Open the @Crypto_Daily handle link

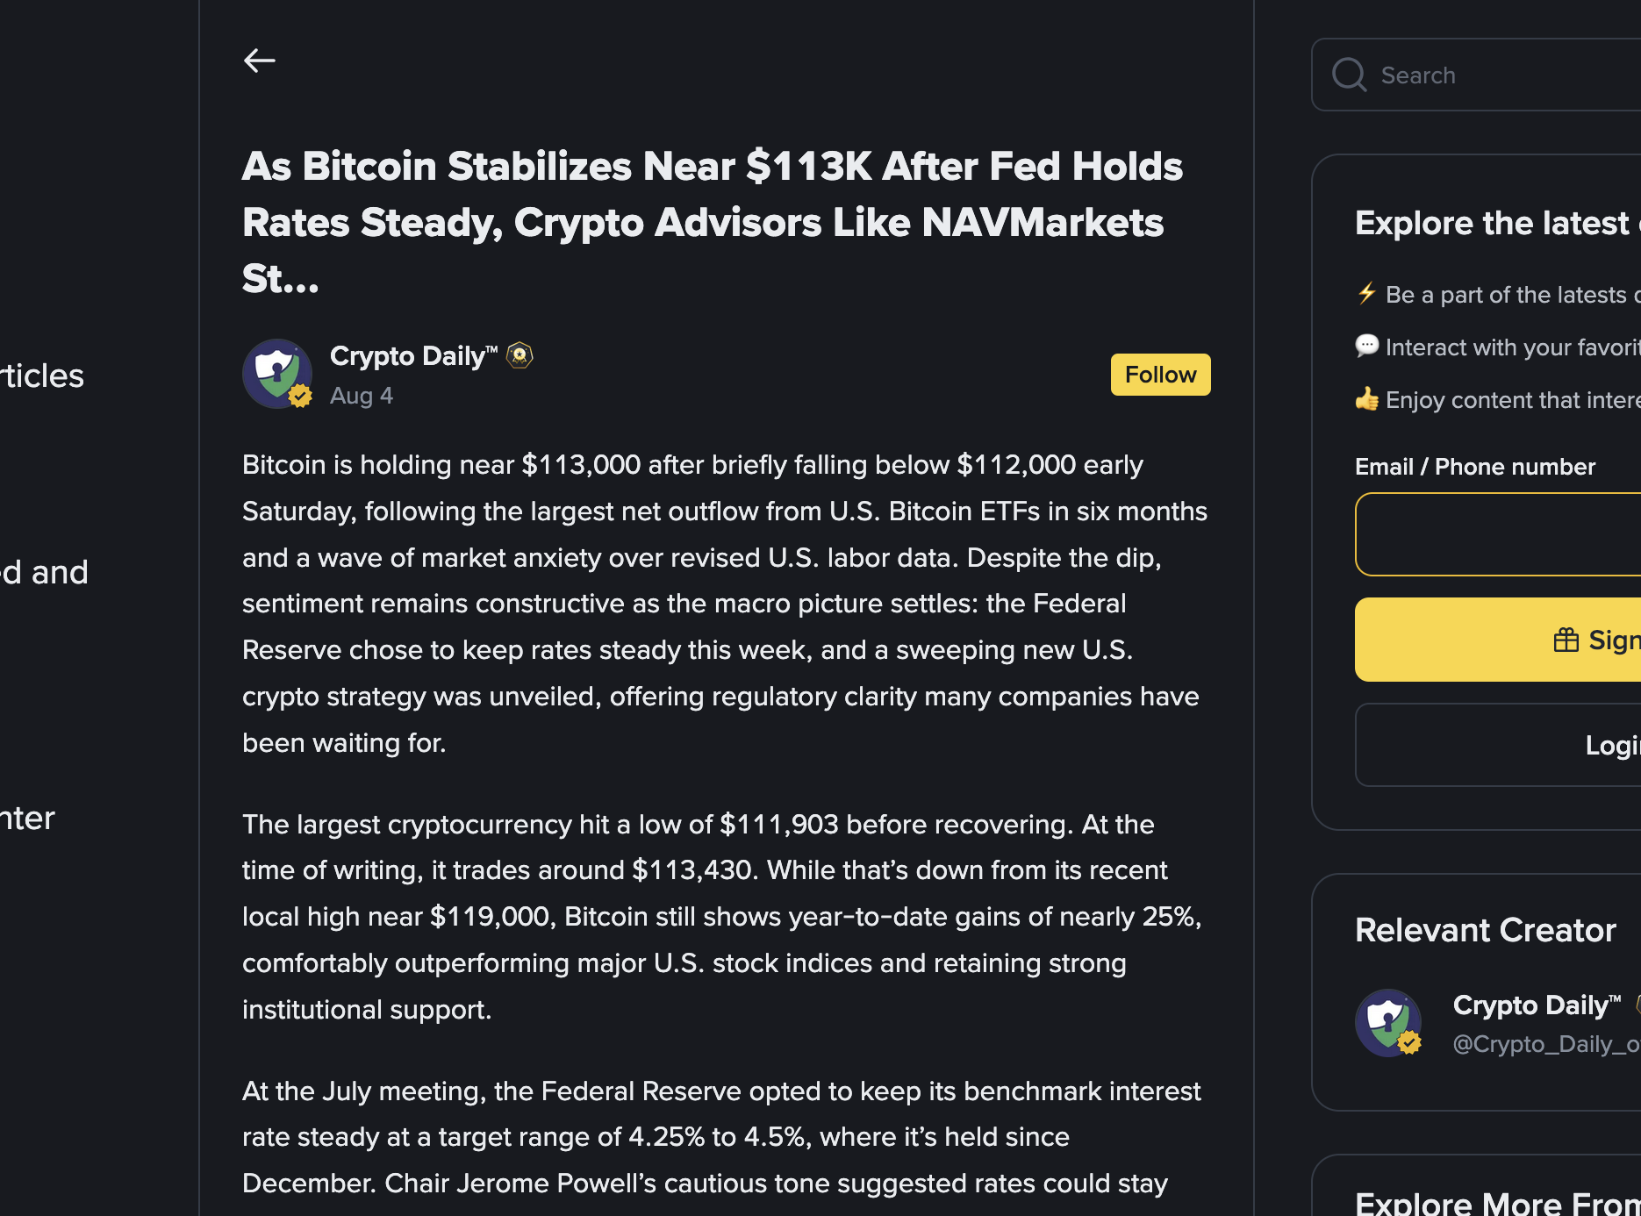[1546, 1044]
